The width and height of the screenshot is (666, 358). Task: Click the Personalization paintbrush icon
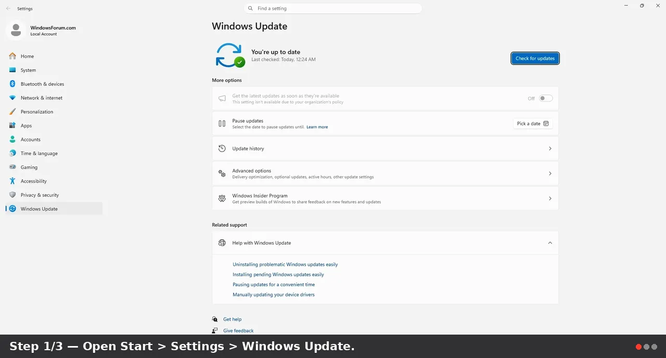(12, 112)
